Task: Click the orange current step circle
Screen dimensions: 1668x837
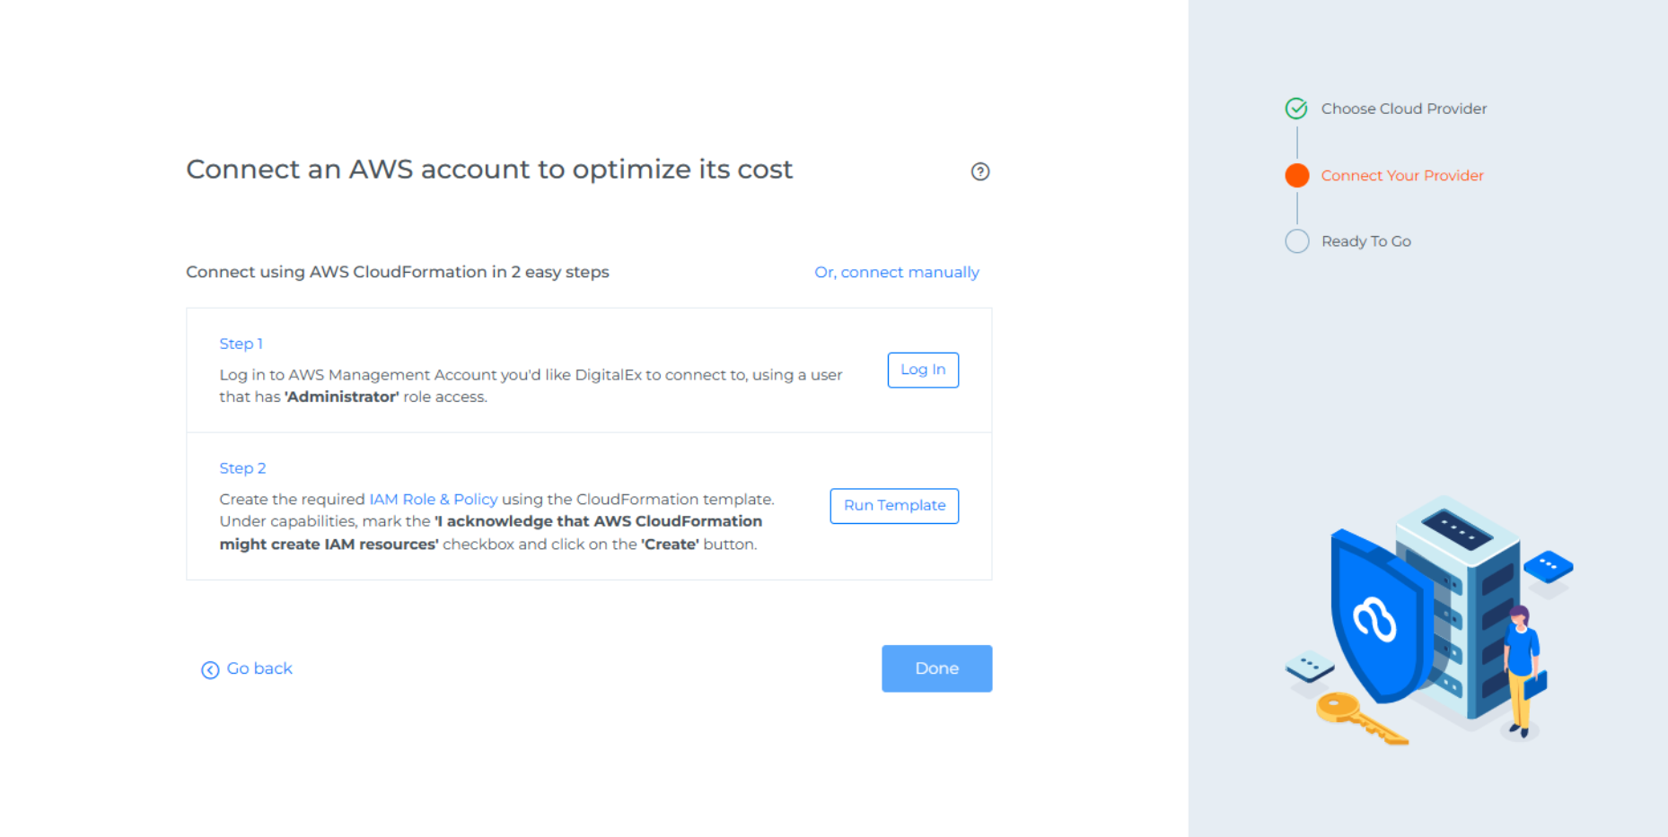Action: pyautogui.click(x=1296, y=176)
